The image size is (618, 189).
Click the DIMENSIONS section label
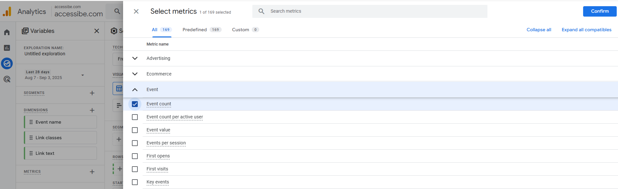click(x=36, y=110)
